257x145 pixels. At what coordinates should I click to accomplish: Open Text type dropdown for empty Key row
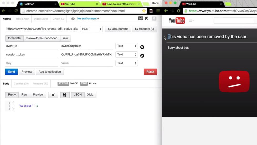click(127, 63)
